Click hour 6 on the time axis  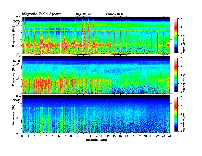pos(59,136)
